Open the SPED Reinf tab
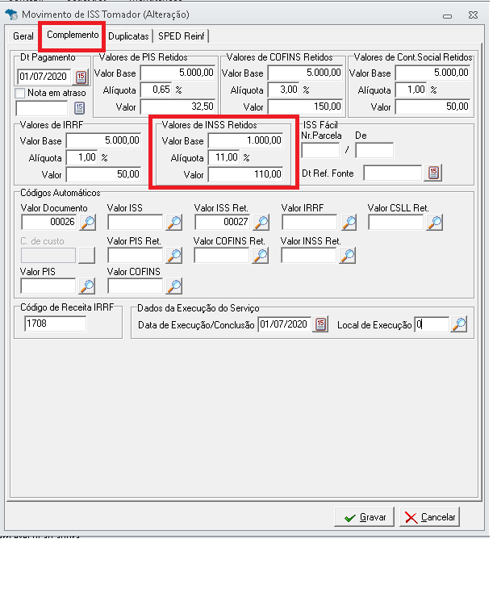This screenshot has height=593, width=497. click(x=182, y=36)
